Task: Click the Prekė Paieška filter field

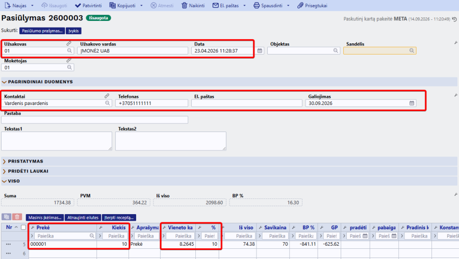Action: click(65, 236)
